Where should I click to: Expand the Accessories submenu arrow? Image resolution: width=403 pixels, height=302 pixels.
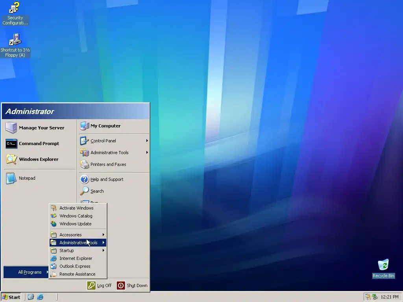104,235
